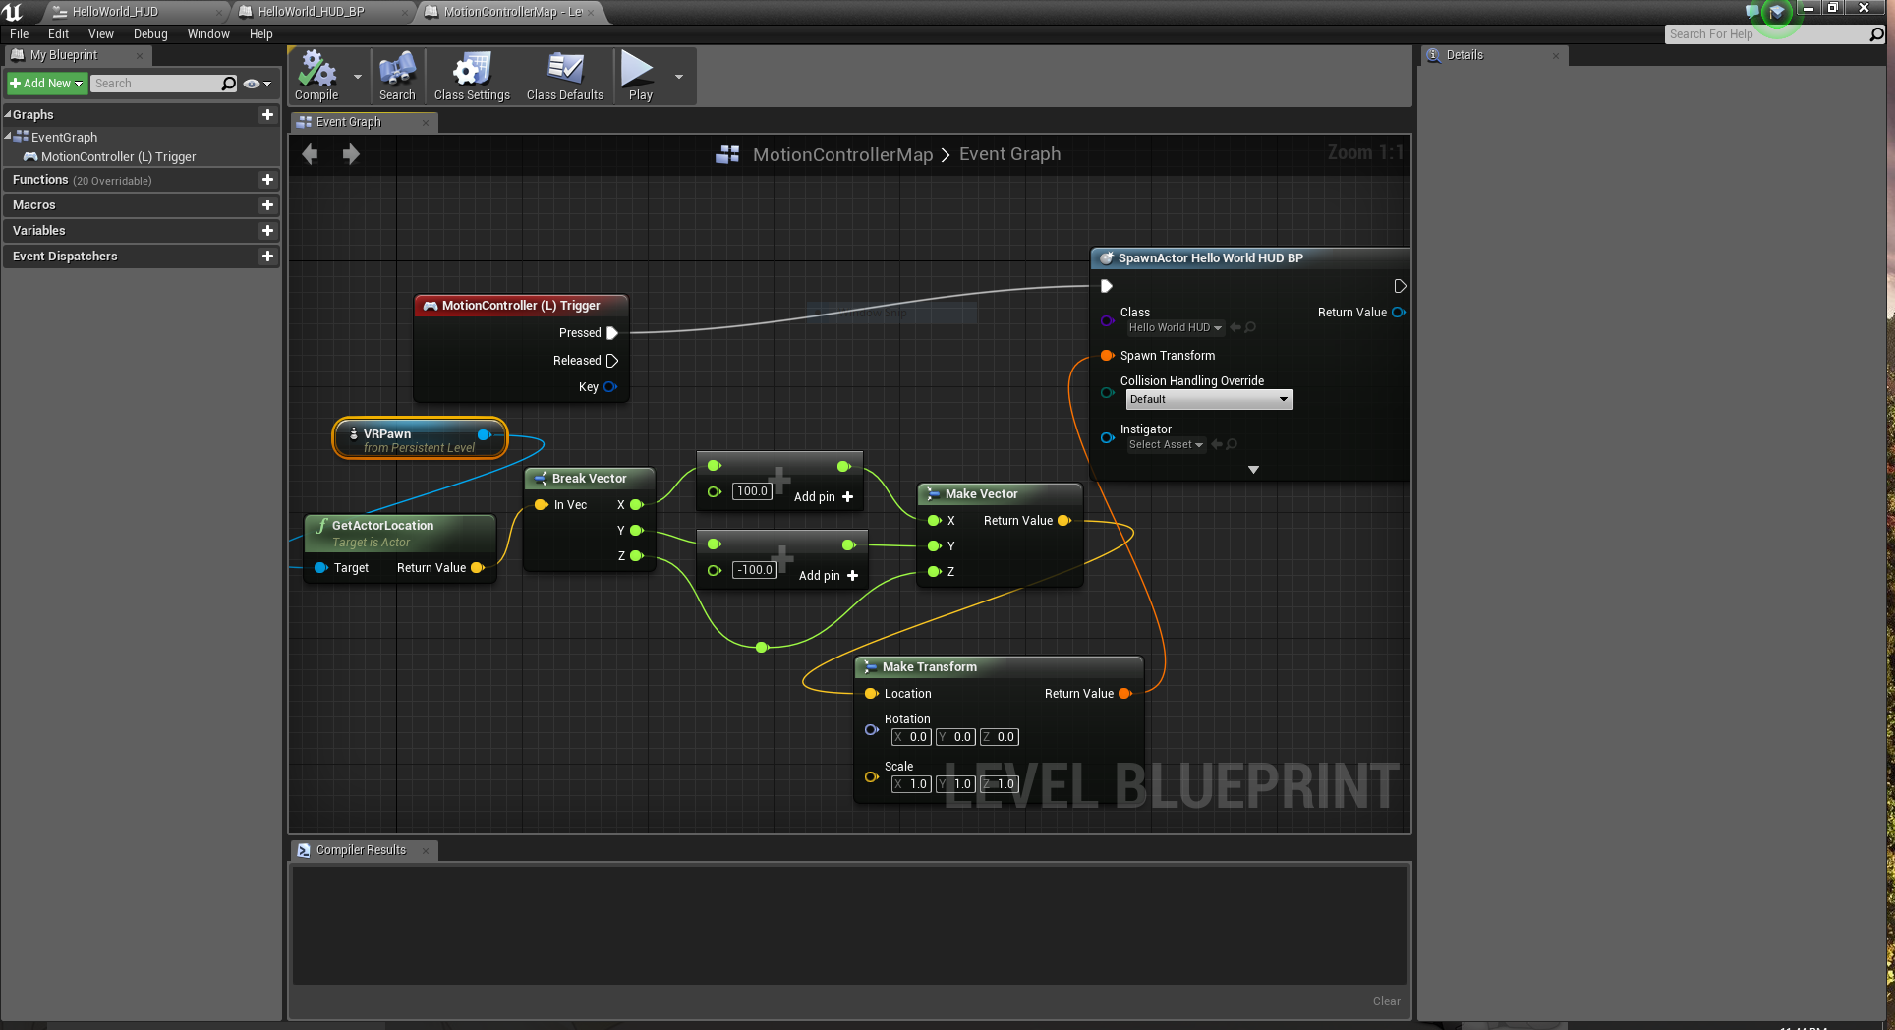Collapse the EventGraph tree item
The height and width of the screenshot is (1030, 1895).
click(x=8, y=136)
